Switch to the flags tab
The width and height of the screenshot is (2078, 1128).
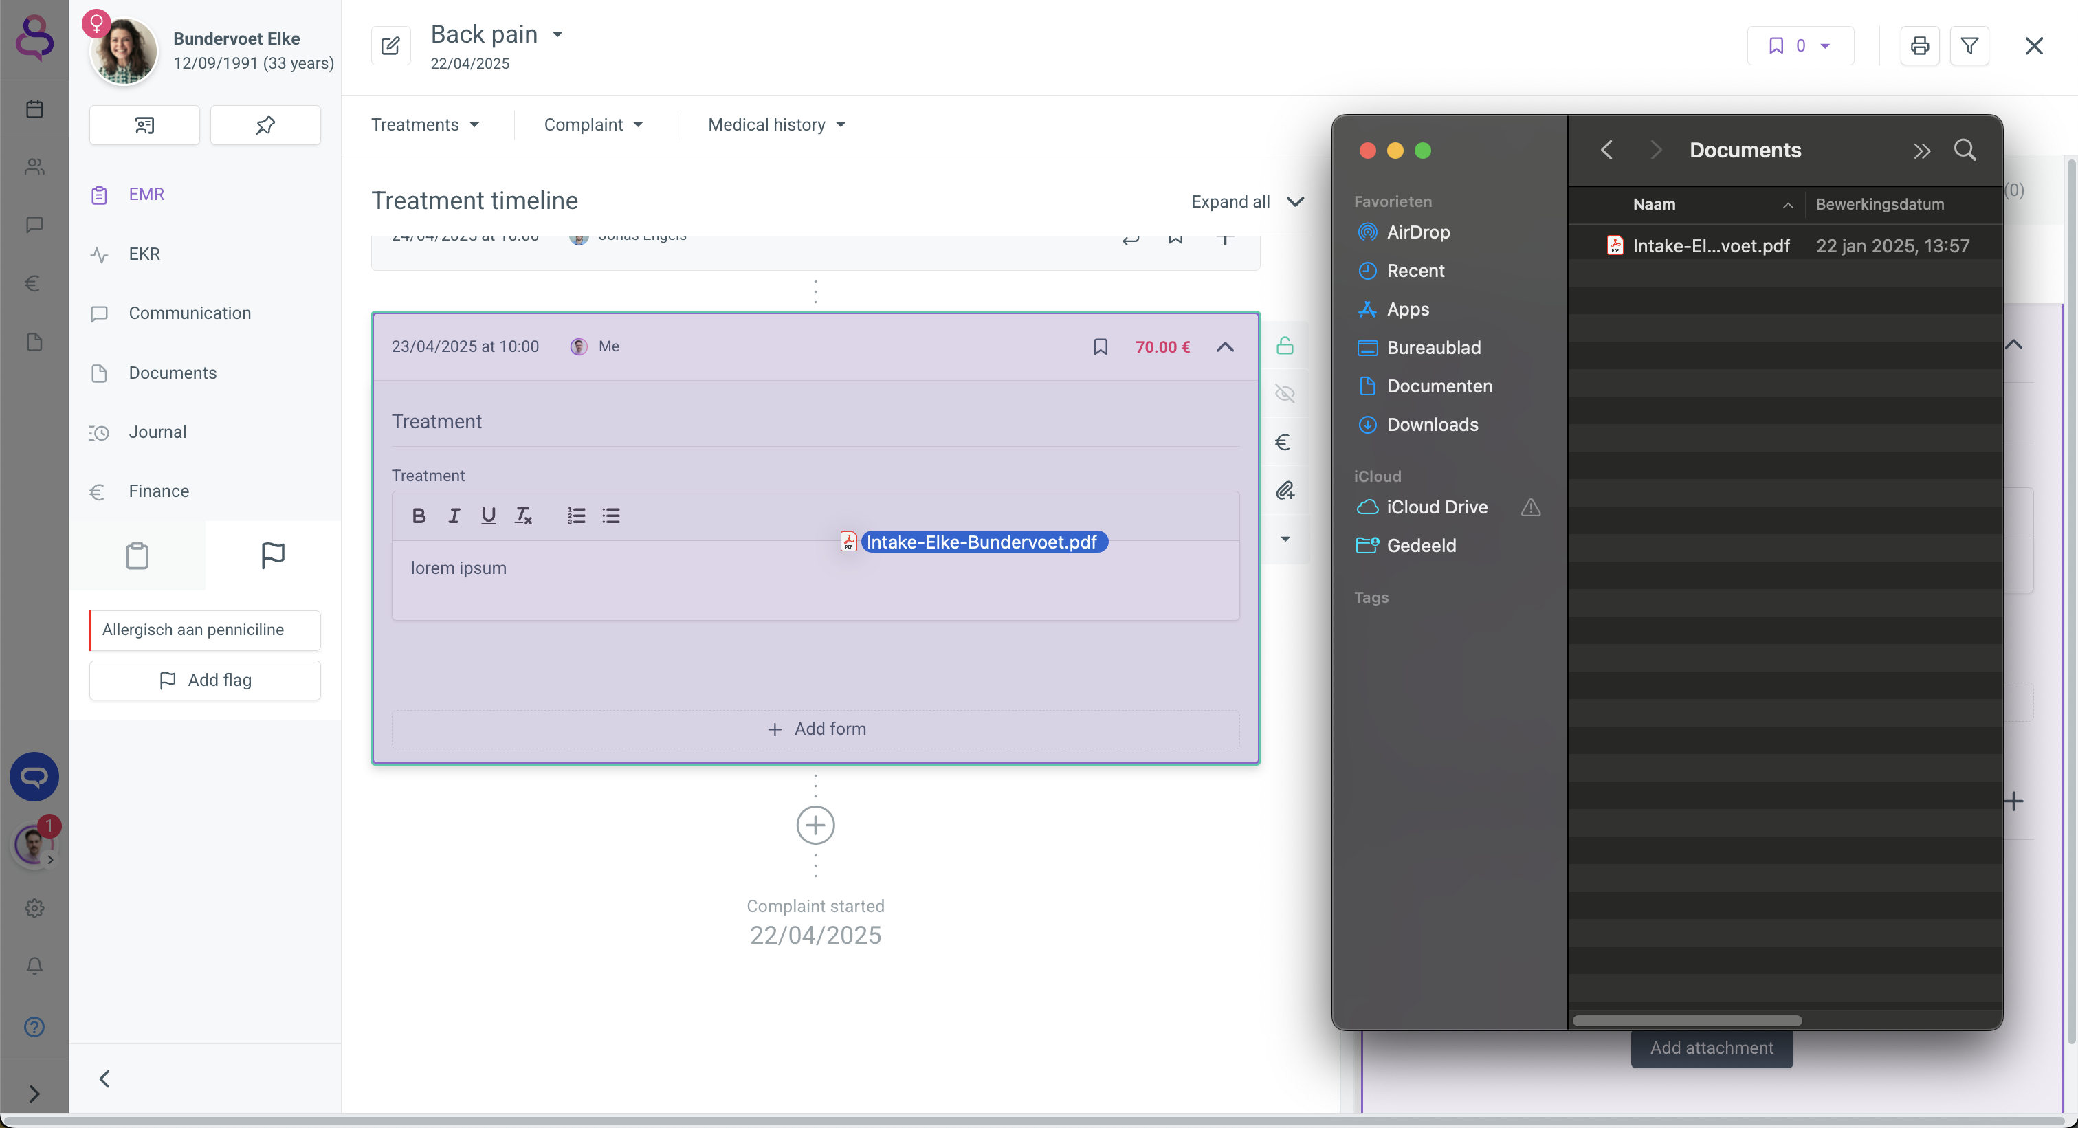[273, 556]
